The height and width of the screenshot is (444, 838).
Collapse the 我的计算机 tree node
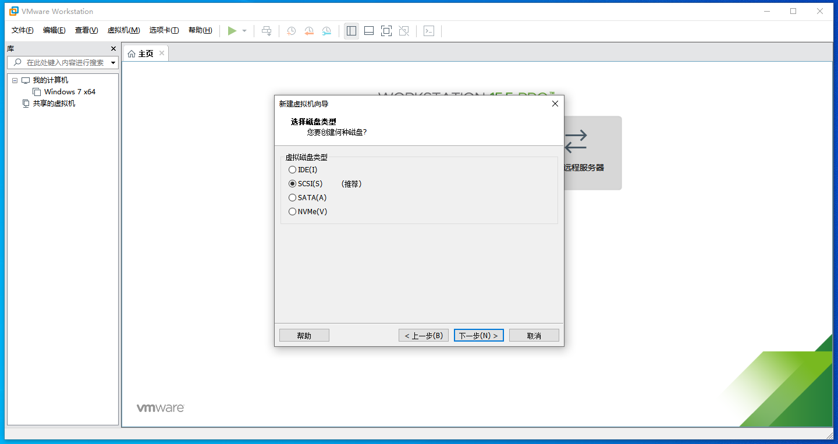pos(15,80)
